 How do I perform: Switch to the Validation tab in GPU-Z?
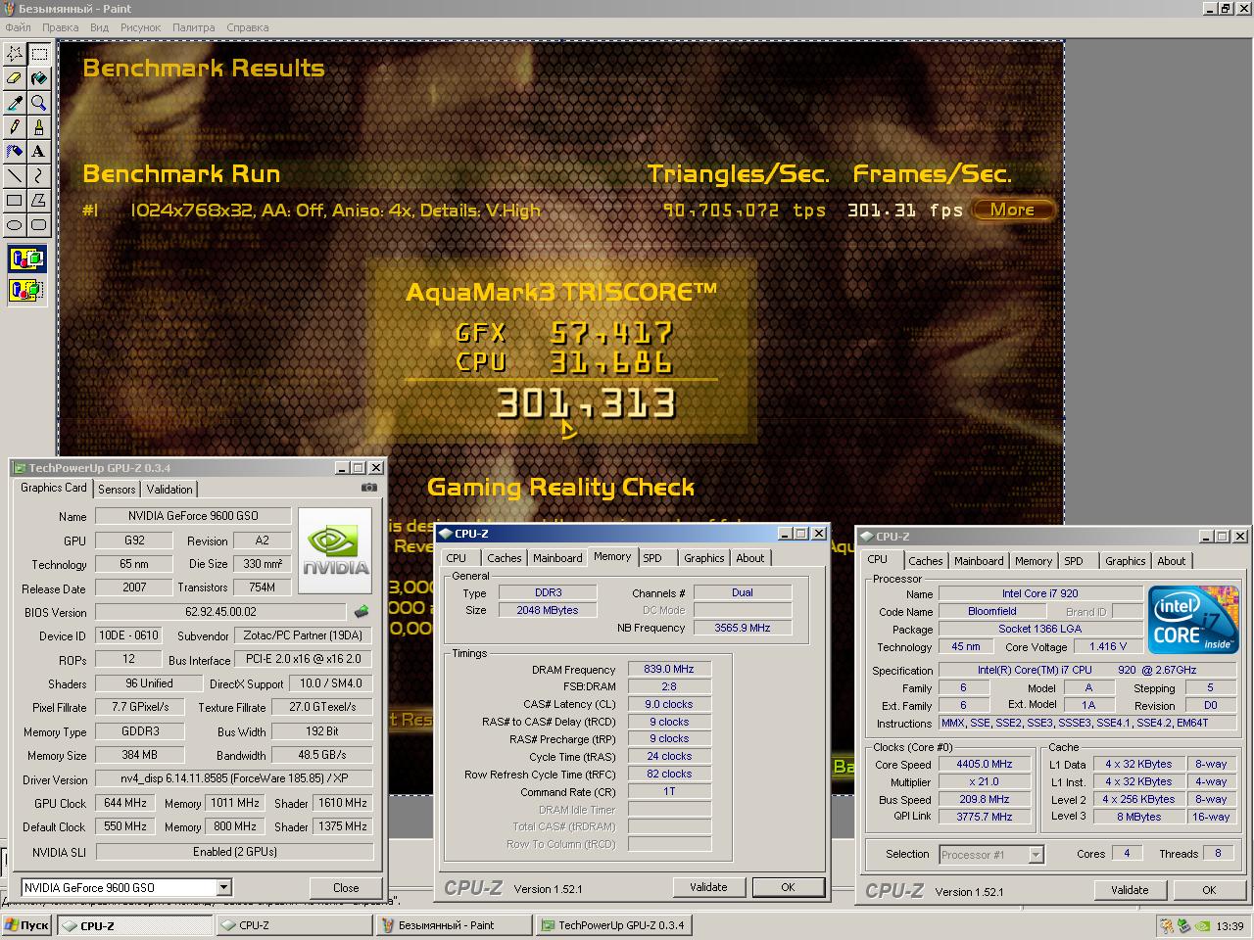[169, 490]
